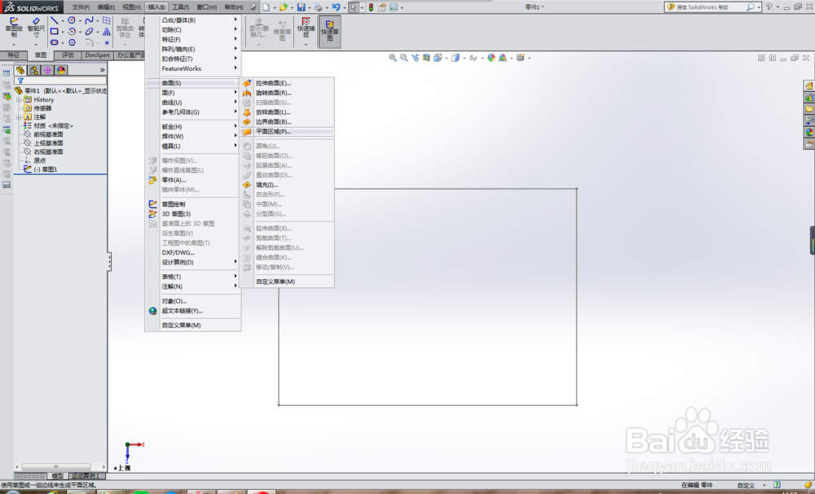Screen dimensions: 815x494
Task: Select 材质 <未指定> tree item
Action: [x=53, y=125]
